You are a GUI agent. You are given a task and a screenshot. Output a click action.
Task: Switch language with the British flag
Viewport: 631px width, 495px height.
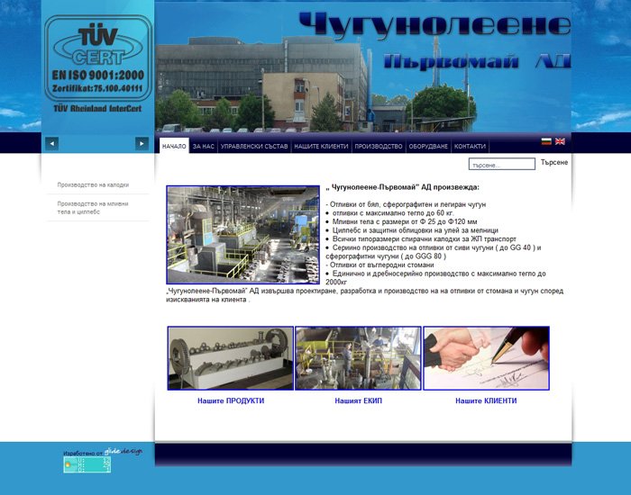point(560,141)
